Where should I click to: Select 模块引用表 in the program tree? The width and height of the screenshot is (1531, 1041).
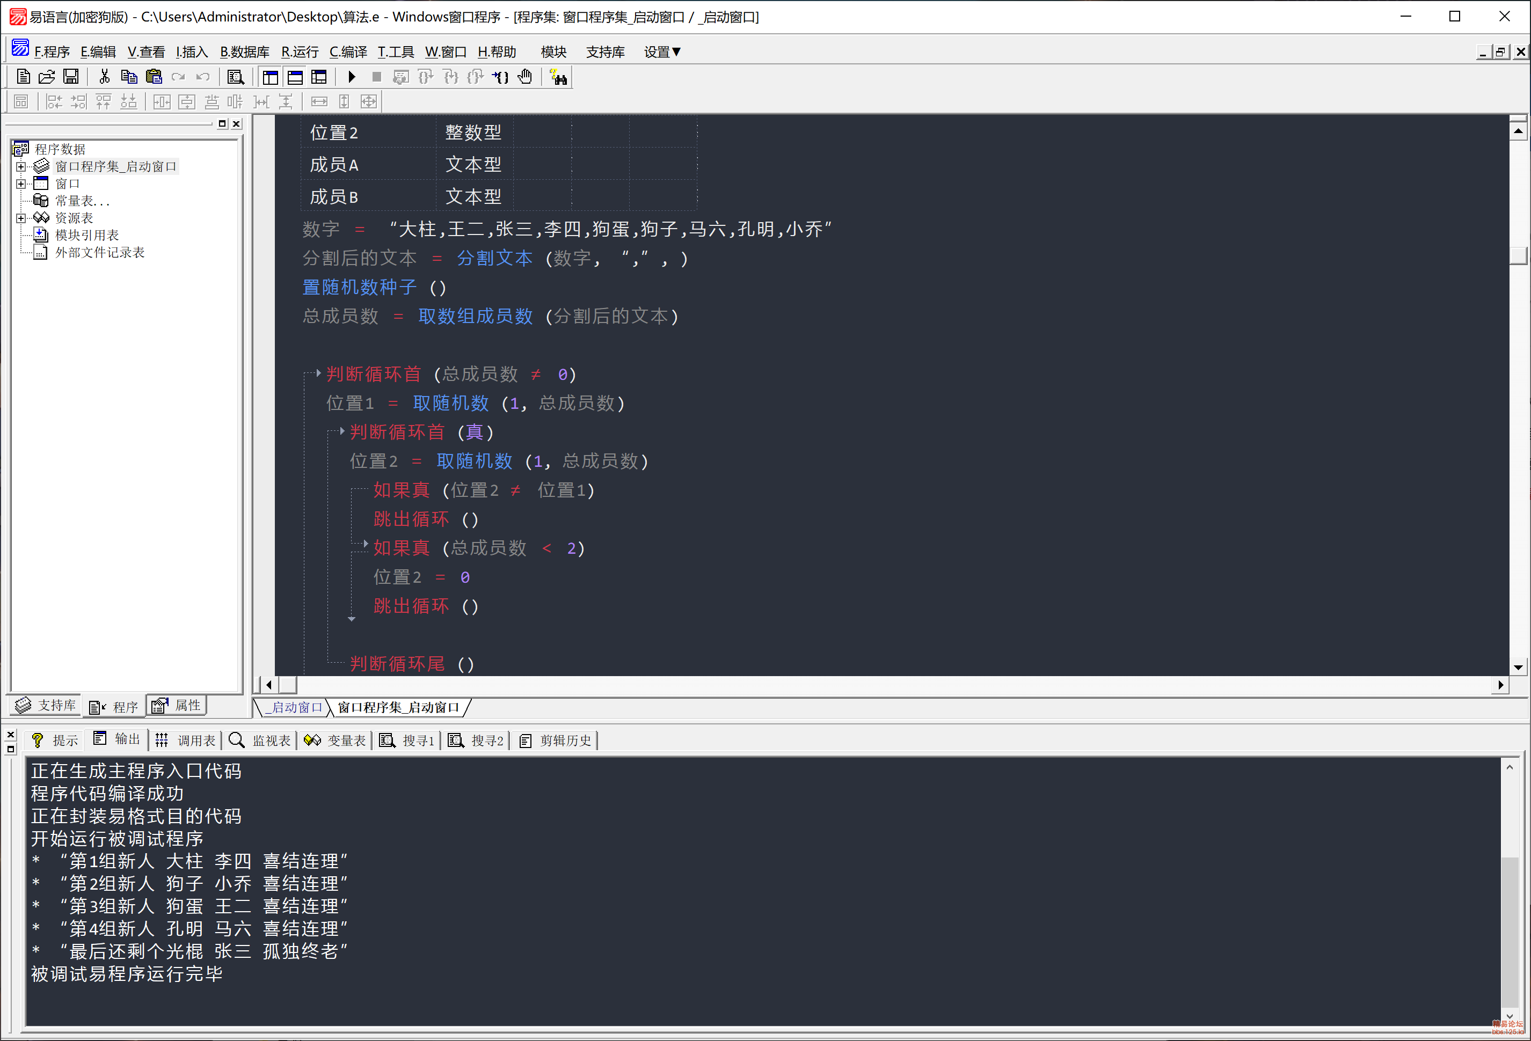pyautogui.click(x=86, y=235)
